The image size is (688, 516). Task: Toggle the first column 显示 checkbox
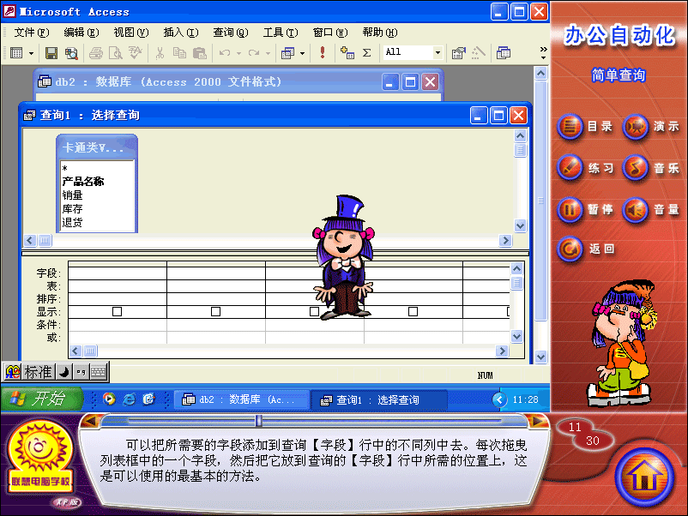(118, 312)
